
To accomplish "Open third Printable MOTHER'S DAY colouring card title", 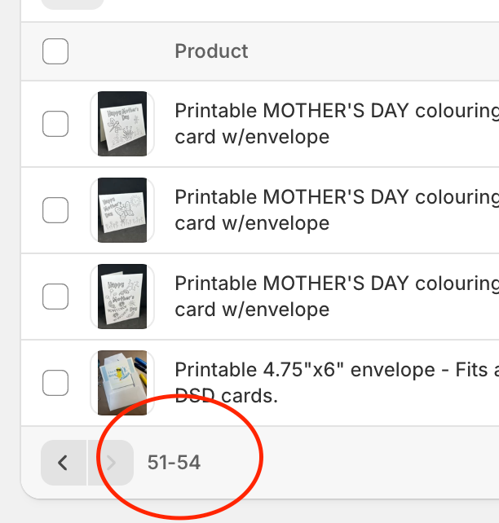I will [336, 283].
